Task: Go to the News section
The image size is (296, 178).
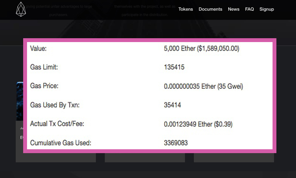Action: point(234,9)
